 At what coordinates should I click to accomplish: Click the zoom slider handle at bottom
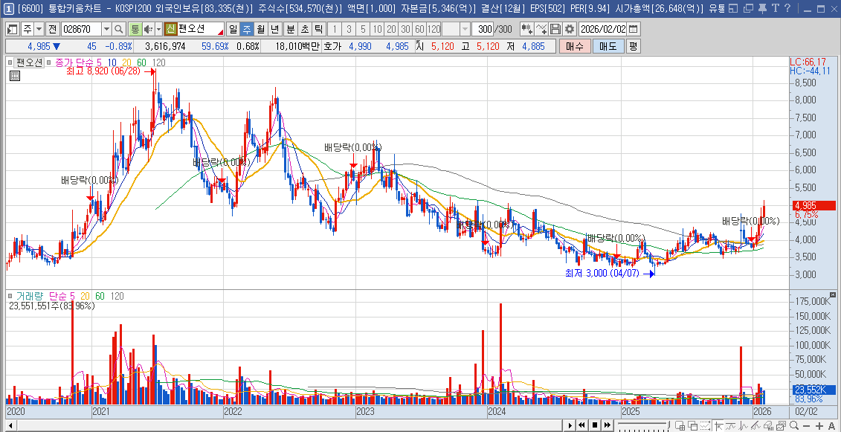(667, 425)
